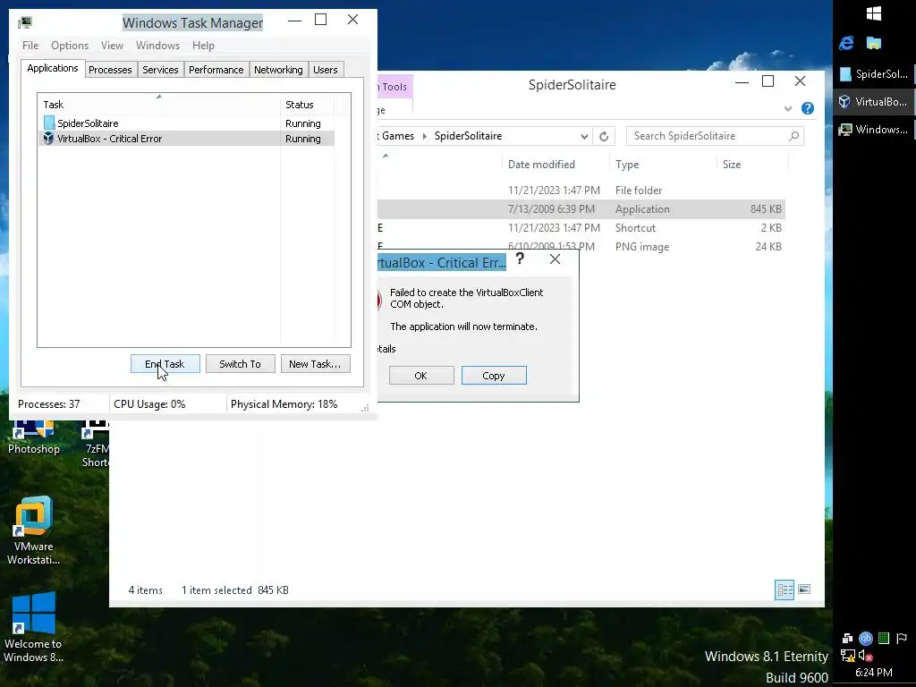Click the round blue tray icon
The height and width of the screenshot is (687, 916).
pyautogui.click(x=866, y=638)
